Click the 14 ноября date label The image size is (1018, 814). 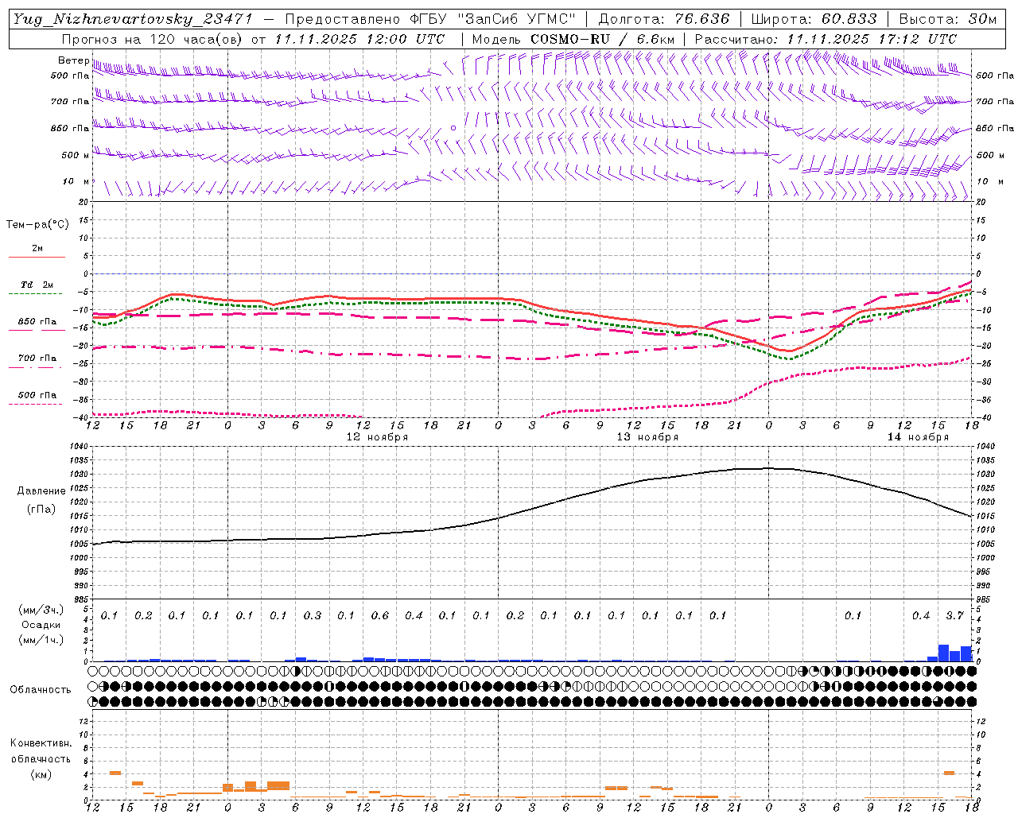pos(919,437)
